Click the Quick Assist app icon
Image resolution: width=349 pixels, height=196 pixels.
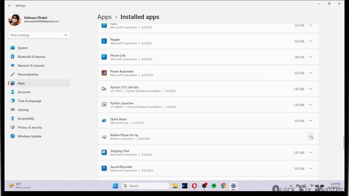tap(104, 121)
